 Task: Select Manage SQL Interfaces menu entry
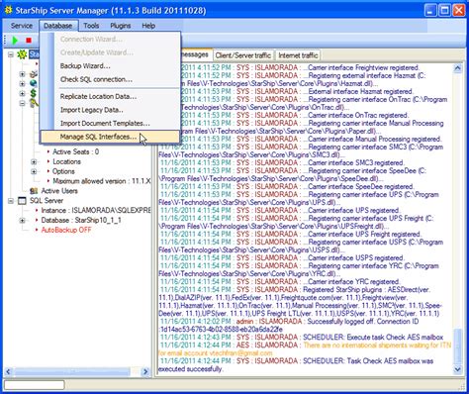click(110, 137)
